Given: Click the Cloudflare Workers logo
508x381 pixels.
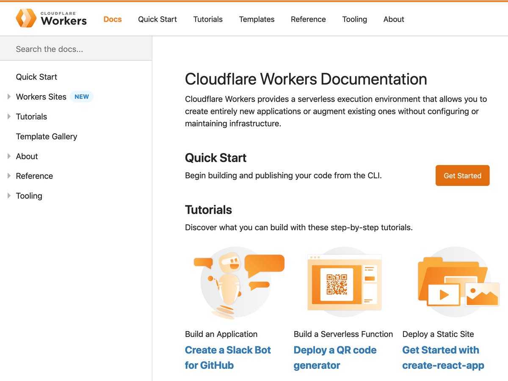Looking at the screenshot, I should [x=51, y=18].
